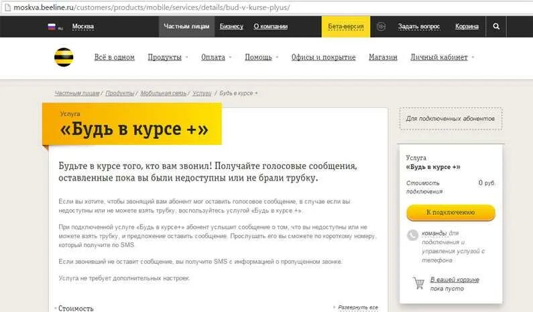Click the К подключению yellow button
The width and height of the screenshot is (533, 312).
pos(451,212)
